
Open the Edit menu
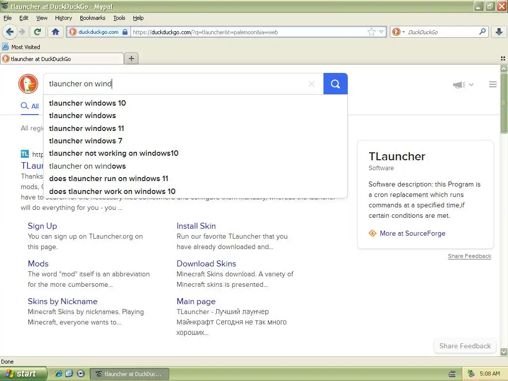pyautogui.click(x=24, y=18)
